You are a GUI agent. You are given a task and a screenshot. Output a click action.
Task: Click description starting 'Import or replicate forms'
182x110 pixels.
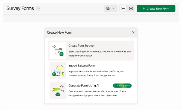tap(96, 74)
